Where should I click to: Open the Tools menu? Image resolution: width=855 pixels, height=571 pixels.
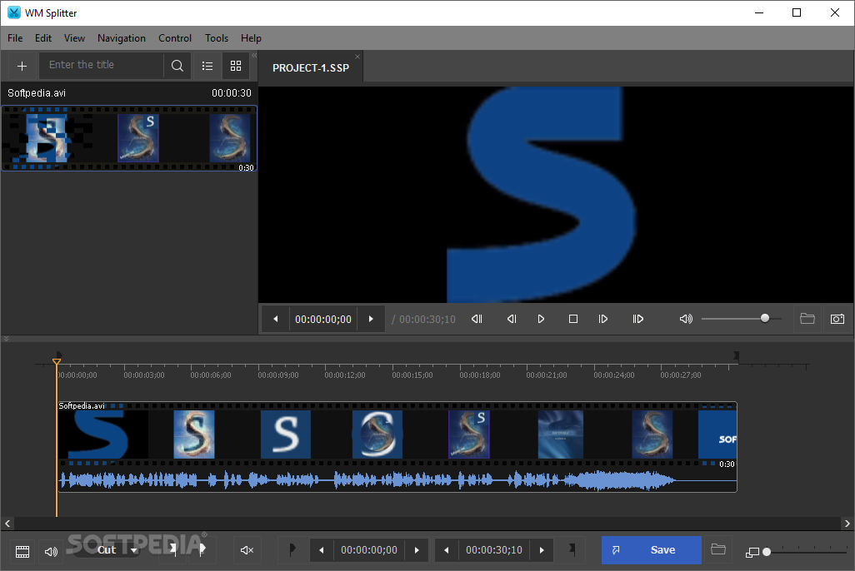click(x=217, y=38)
